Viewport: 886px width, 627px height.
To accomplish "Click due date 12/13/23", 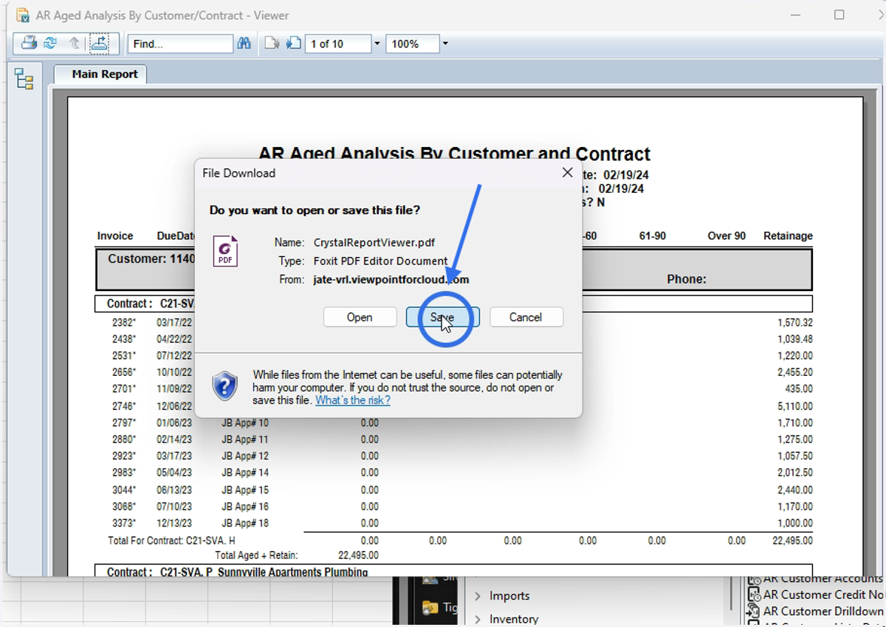I will click(x=174, y=523).
